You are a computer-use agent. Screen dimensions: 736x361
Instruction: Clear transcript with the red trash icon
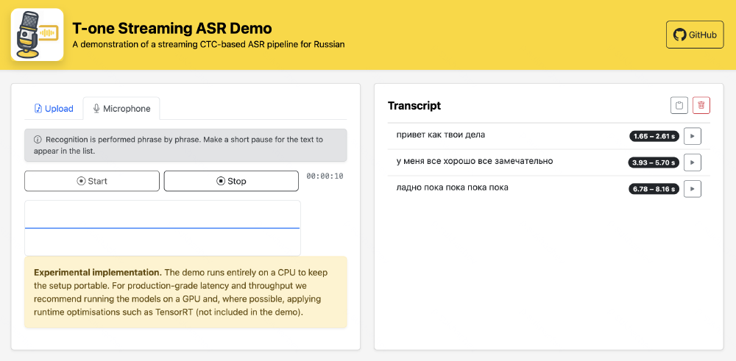[701, 106]
